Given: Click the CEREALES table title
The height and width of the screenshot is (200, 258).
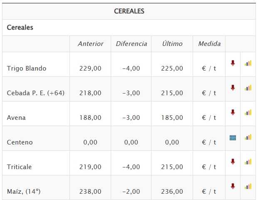Looking at the screenshot, I should [129, 11].
